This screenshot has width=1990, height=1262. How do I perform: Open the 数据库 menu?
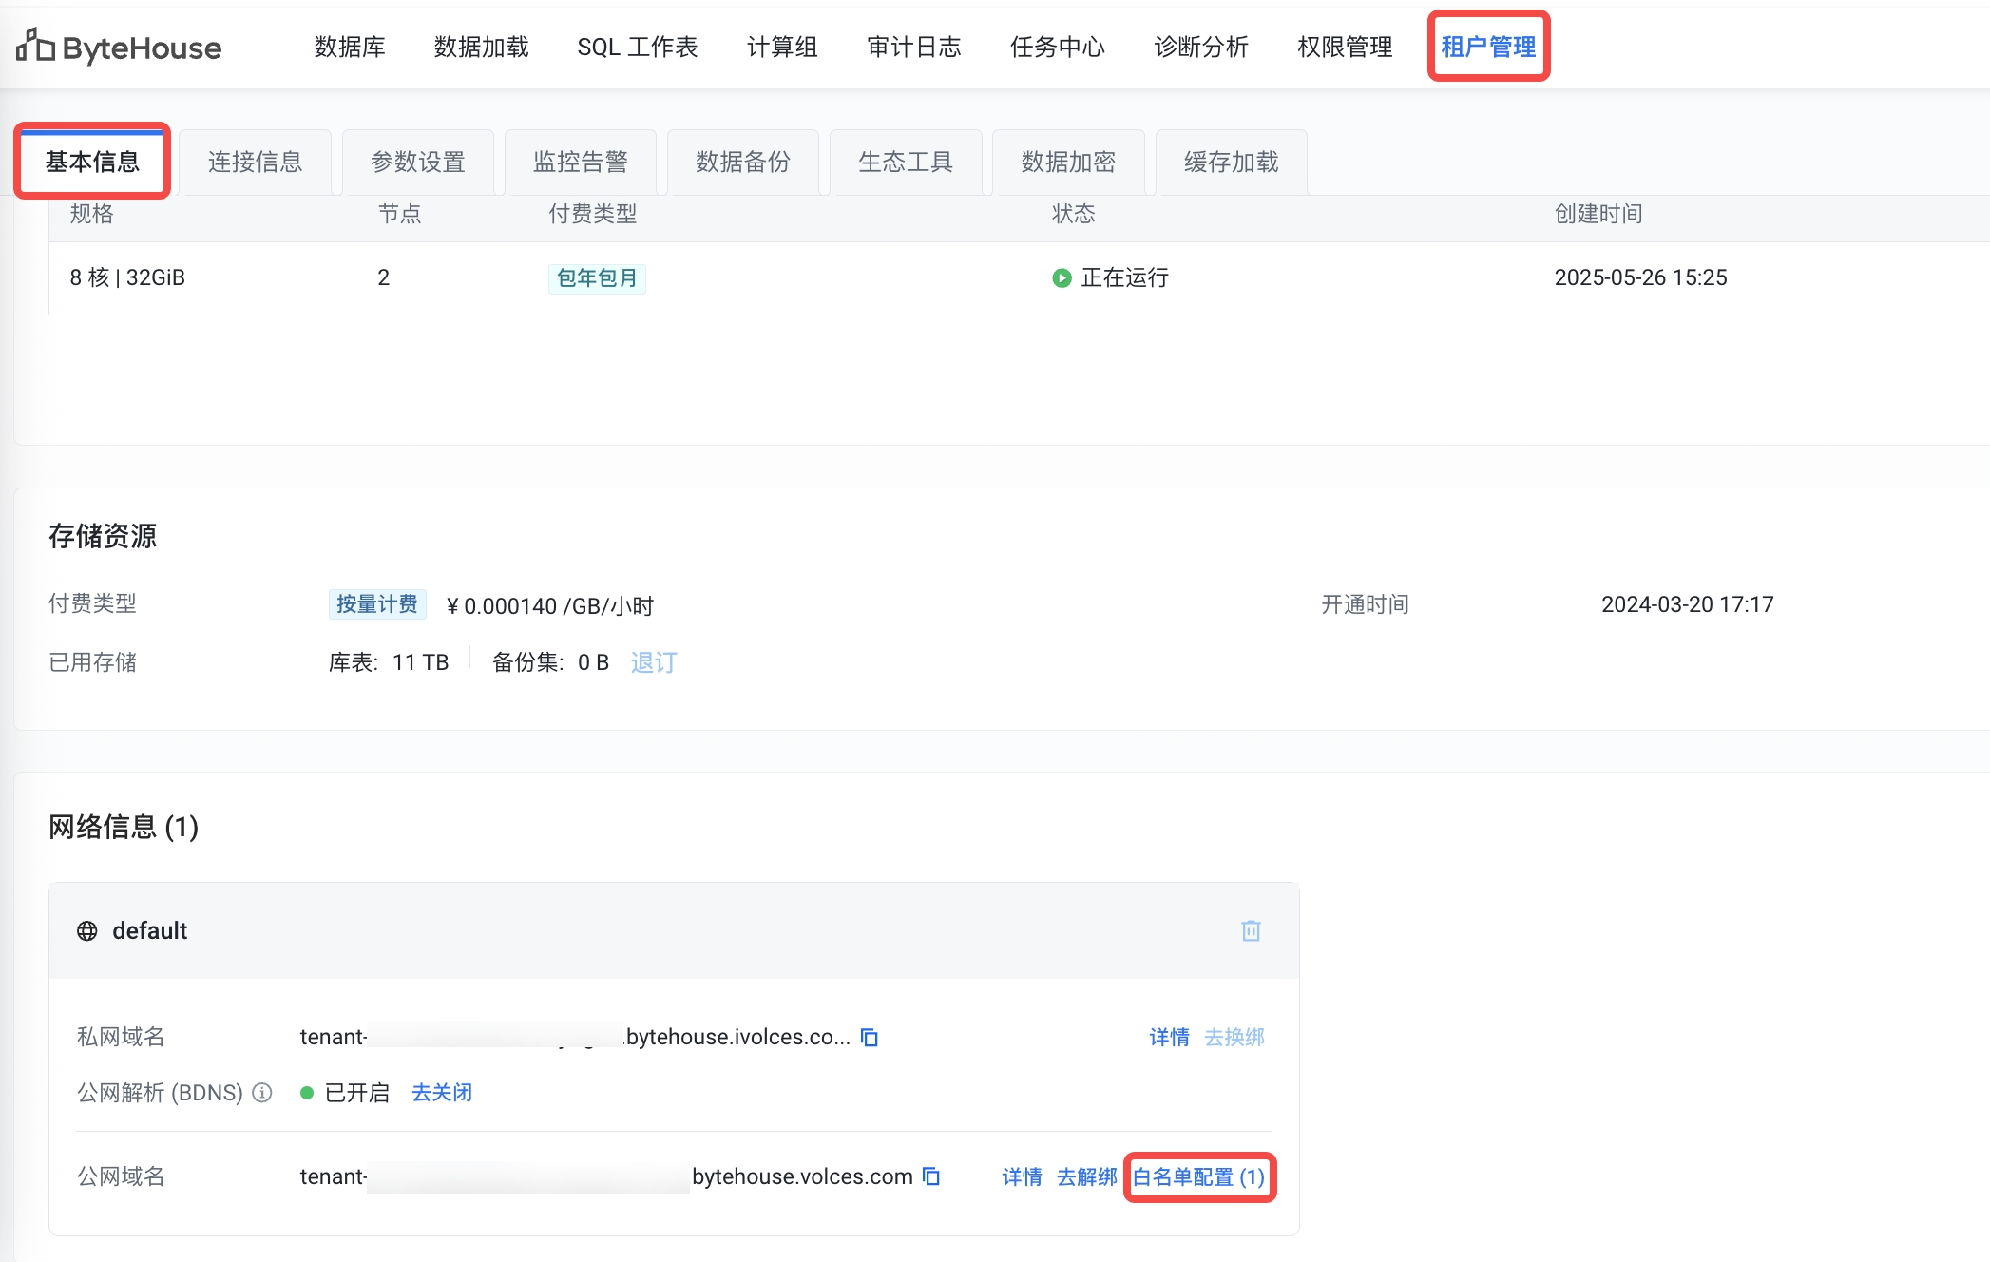[350, 47]
